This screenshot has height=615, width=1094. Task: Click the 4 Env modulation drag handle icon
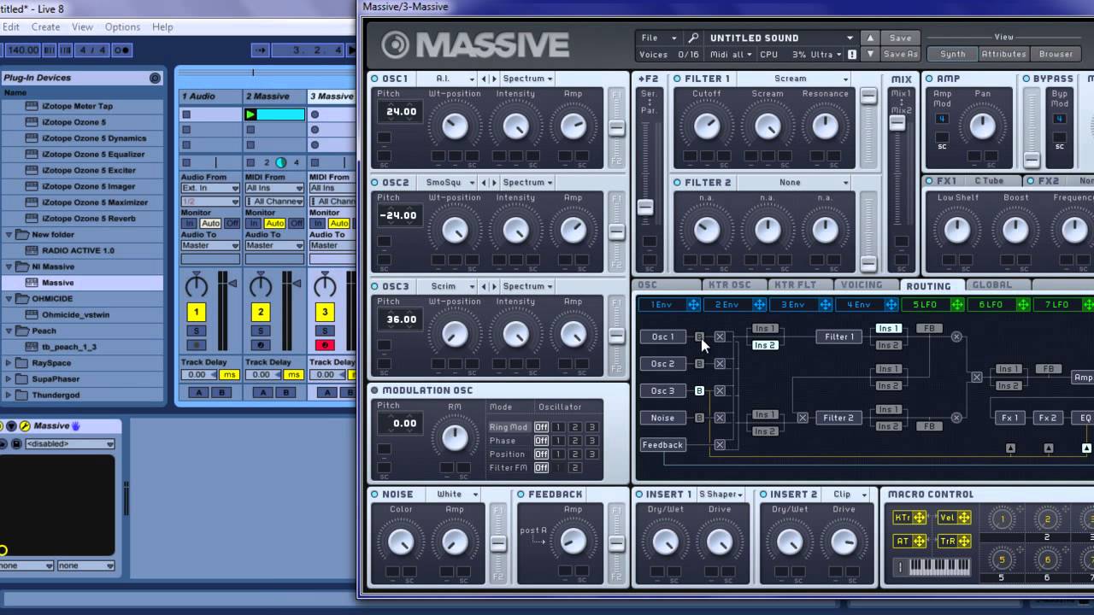coord(891,305)
